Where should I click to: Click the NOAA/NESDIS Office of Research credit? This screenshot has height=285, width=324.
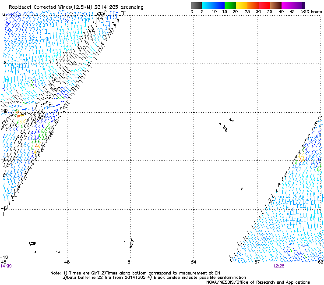pos(258,282)
